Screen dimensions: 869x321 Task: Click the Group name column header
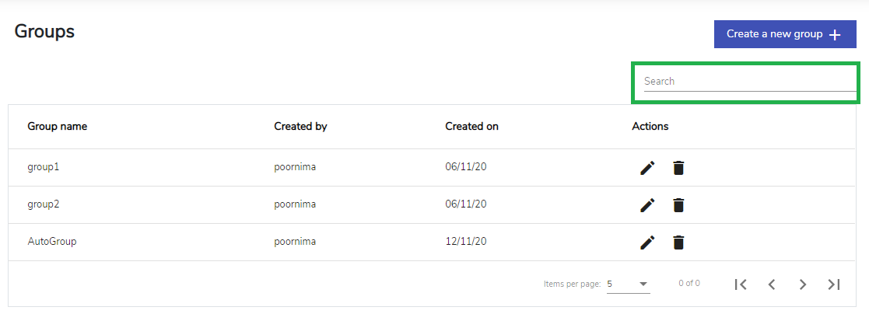tap(57, 126)
